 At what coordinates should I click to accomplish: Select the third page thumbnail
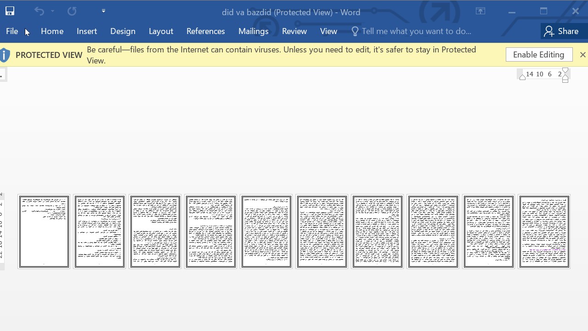[x=155, y=231]
